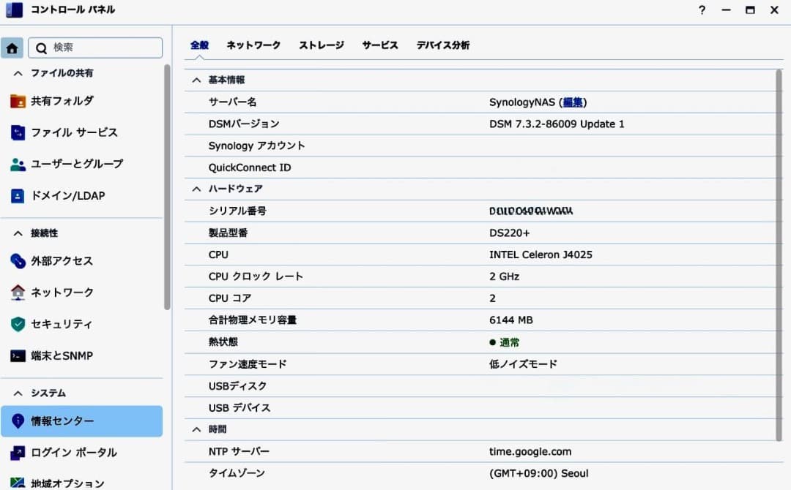Switch to the General (全般) tab

pos(200,45)
